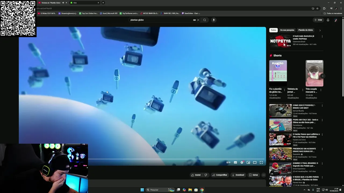Screen dimensions: 344x193
Task: Open the Fiz o plantão da globo short
Action: 278,73
